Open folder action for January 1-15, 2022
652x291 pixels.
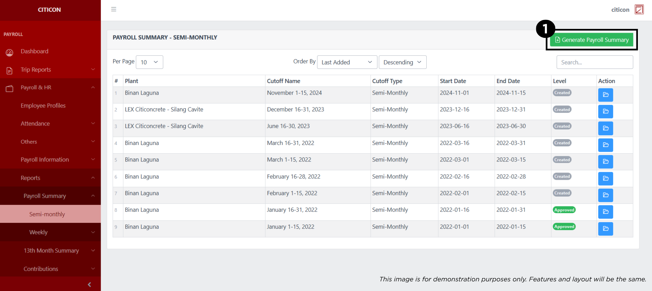[605, 229]
